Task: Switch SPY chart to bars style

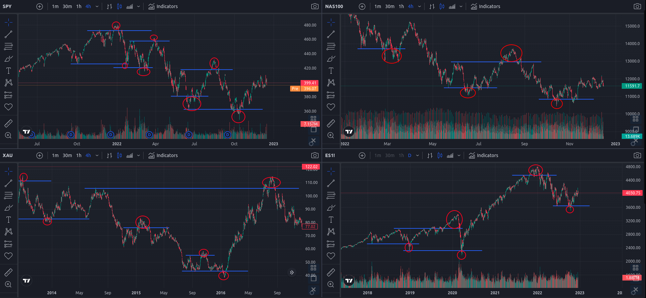Action: tap(110, 6)
